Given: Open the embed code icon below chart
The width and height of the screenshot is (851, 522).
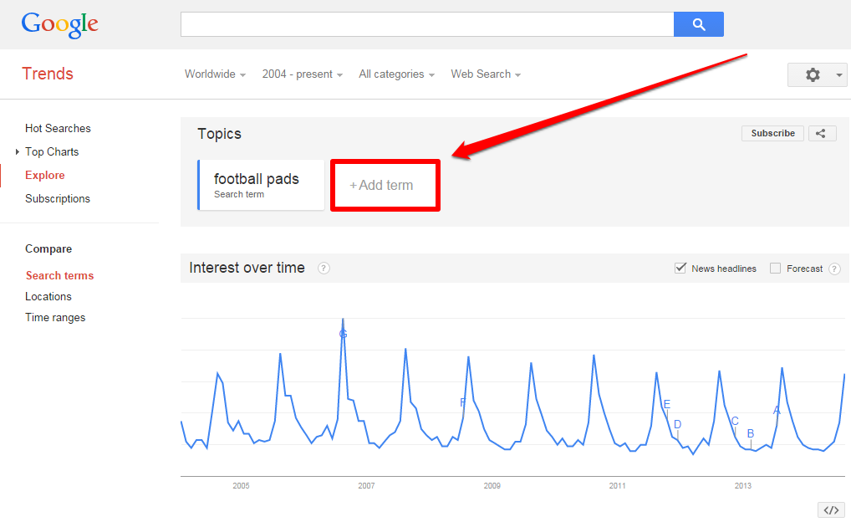Looking at the screenshot, I should click(x=831, y=510).
